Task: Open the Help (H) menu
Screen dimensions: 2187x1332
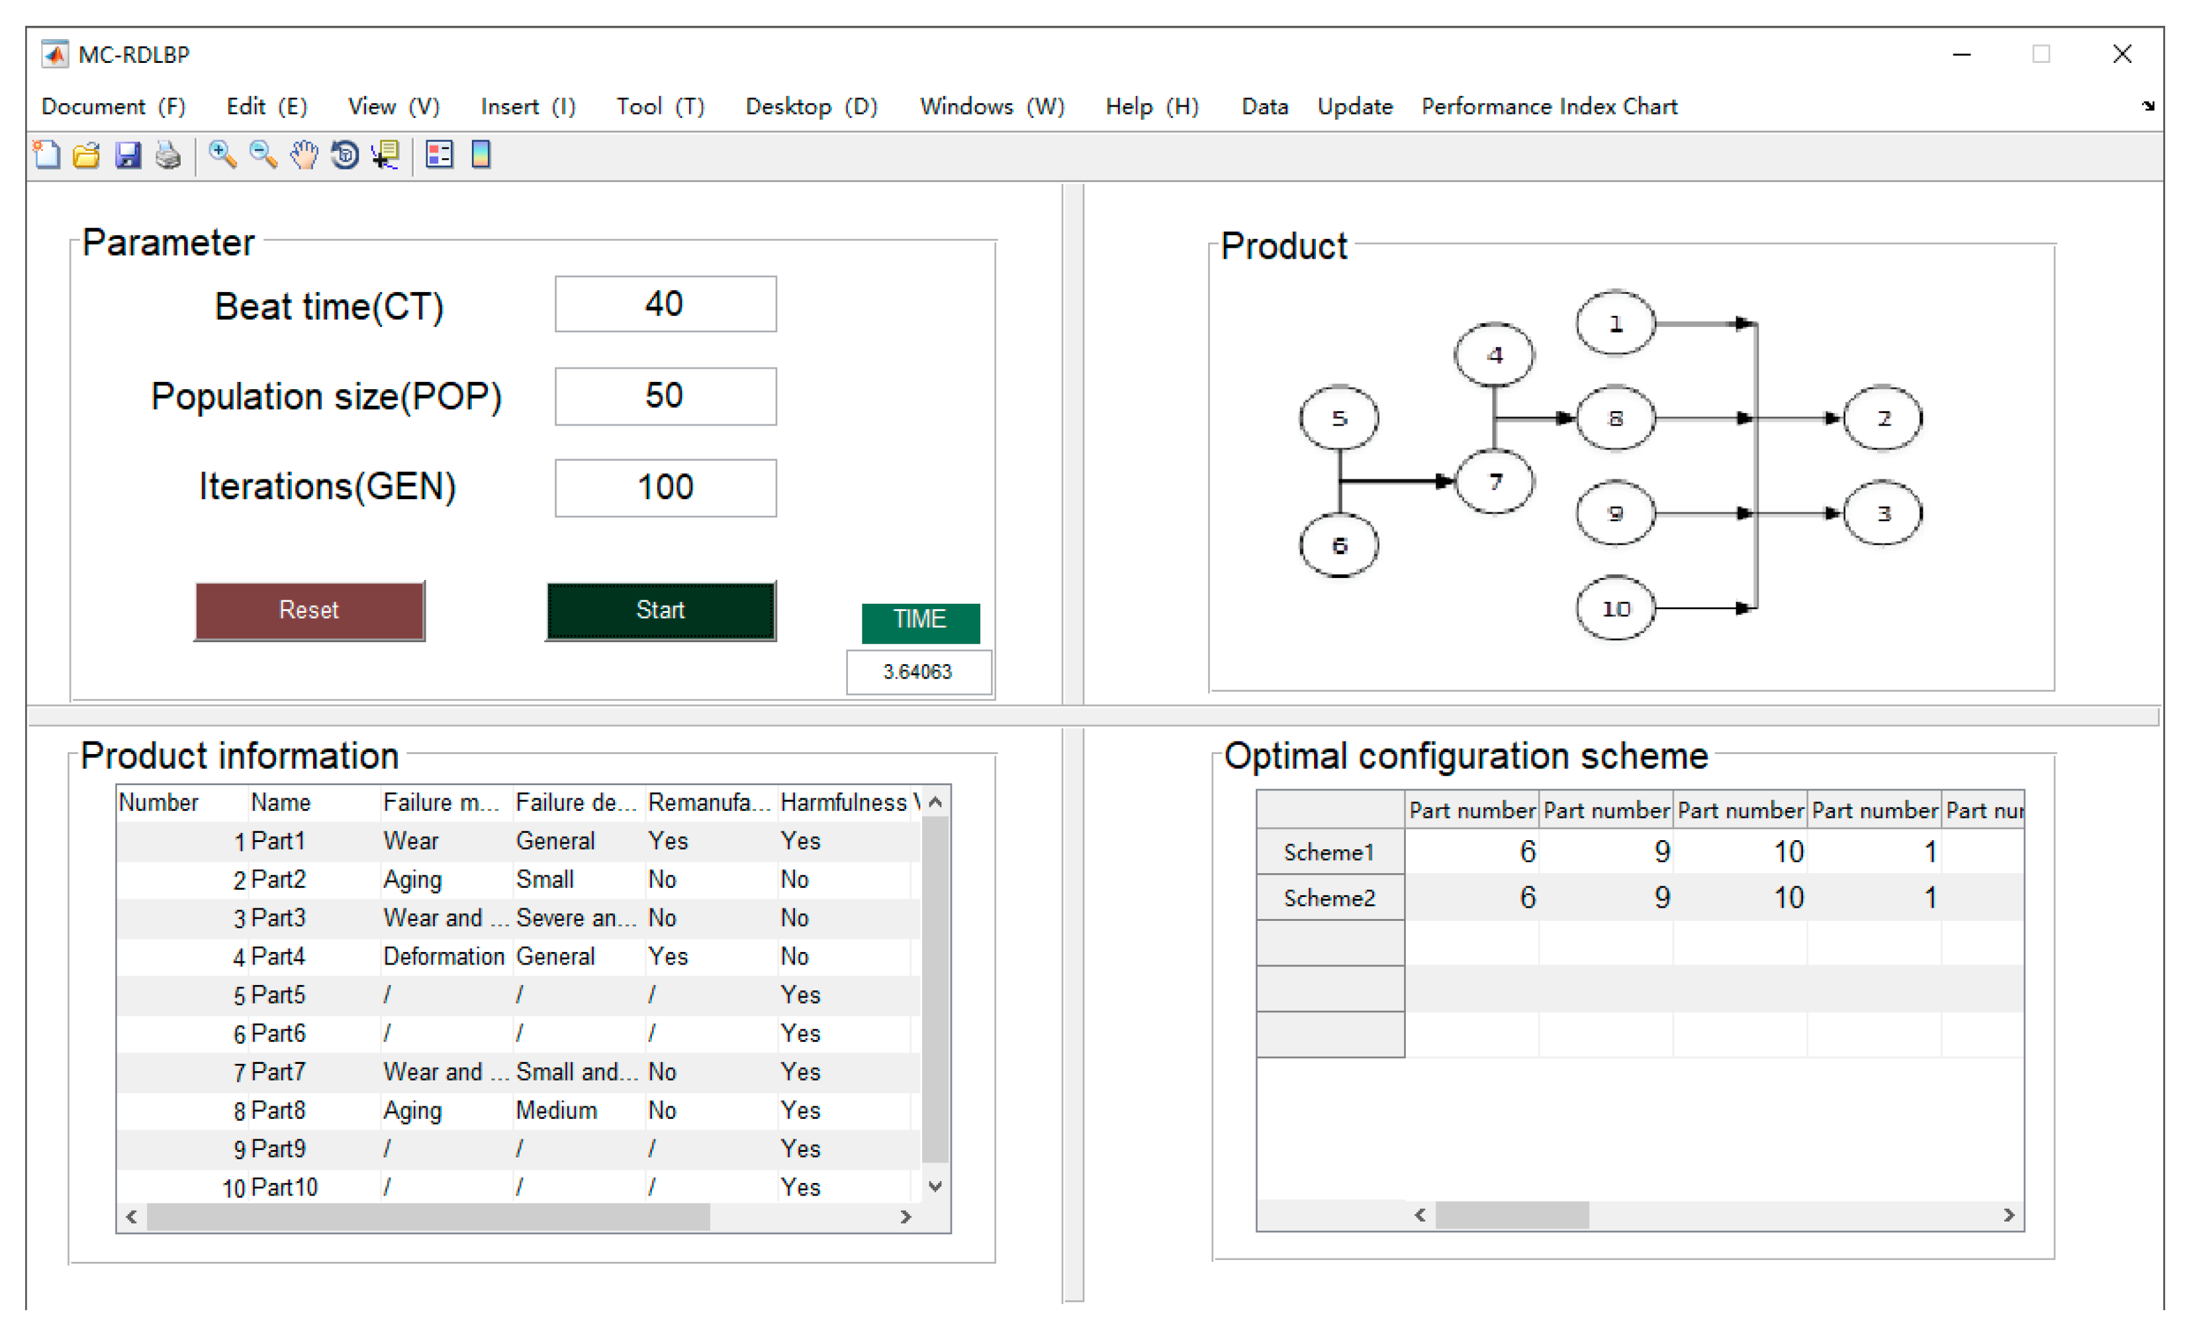Action: pyautogui.click(x=1152, y=107)
